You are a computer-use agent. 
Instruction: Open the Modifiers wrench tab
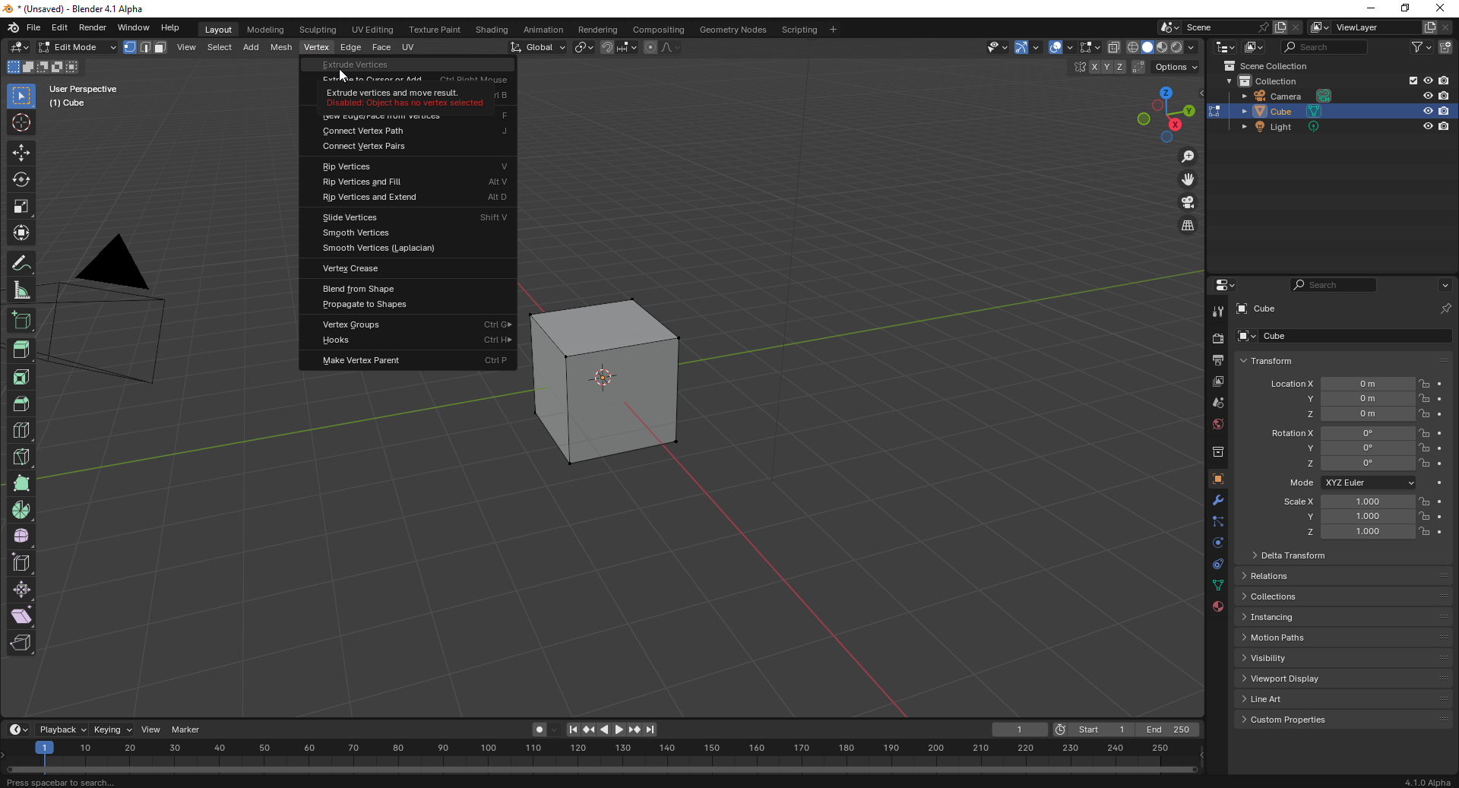1218,500
